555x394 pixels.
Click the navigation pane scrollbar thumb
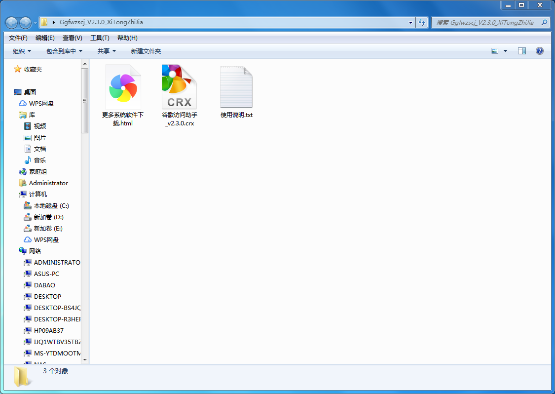(84, 101)
